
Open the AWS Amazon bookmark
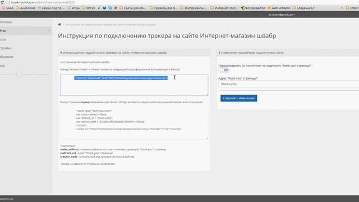point(279,8)
